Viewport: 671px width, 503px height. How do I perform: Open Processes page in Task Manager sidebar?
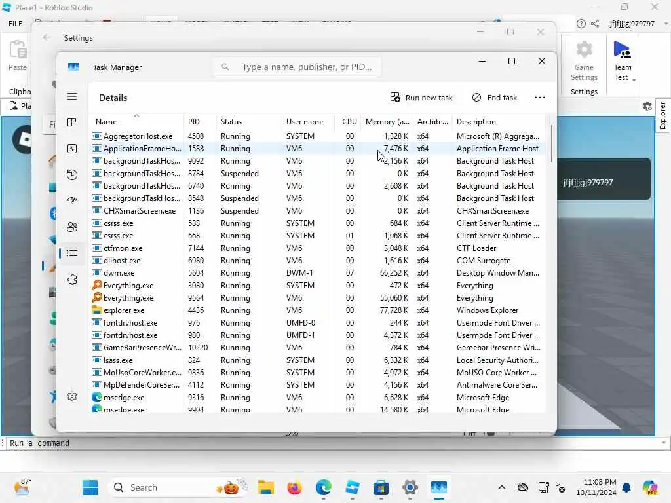click(x=72, y=122)
